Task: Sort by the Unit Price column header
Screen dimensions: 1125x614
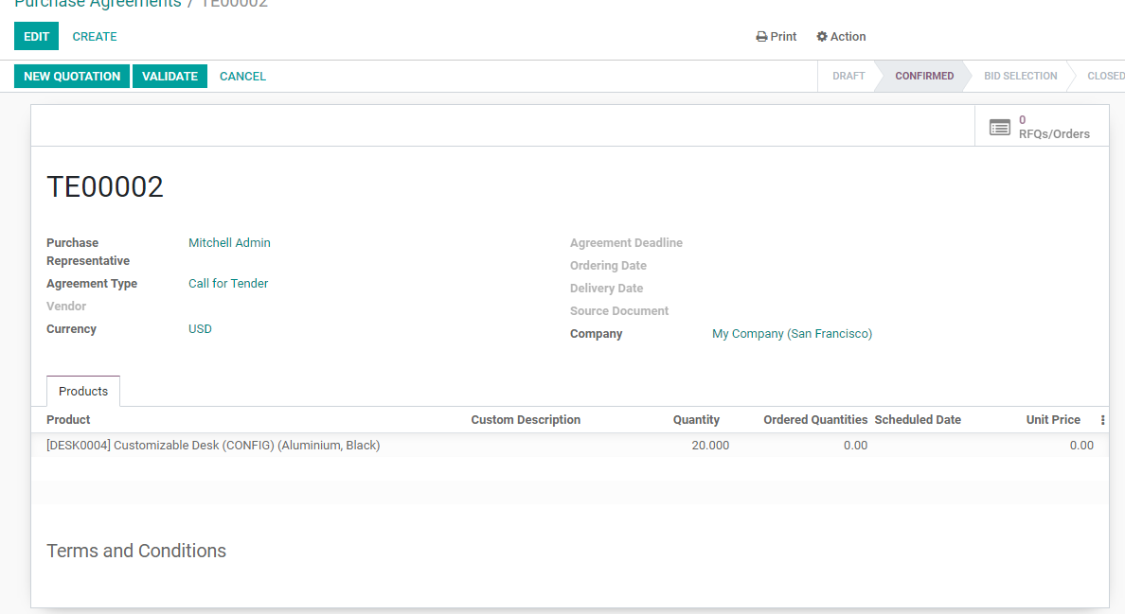Action: tap(1053, 420)
